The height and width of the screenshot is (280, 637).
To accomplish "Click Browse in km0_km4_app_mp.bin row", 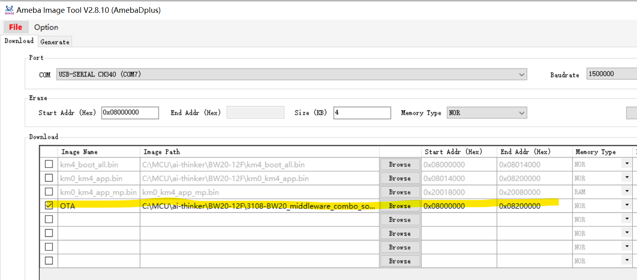I will (399, 192).
